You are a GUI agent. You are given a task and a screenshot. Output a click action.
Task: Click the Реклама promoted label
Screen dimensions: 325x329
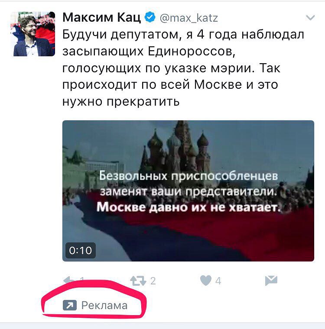[x=104, y=305]
